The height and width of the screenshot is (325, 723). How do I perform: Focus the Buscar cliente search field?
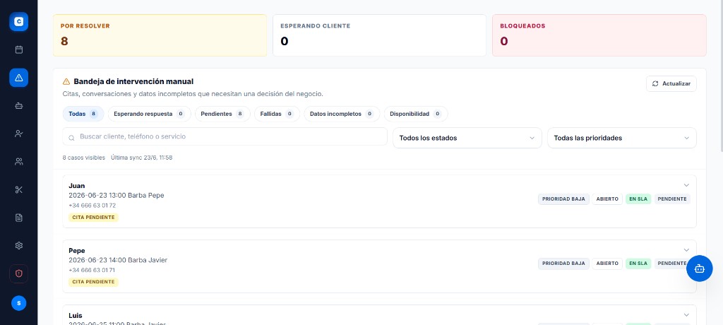point(225,136)
